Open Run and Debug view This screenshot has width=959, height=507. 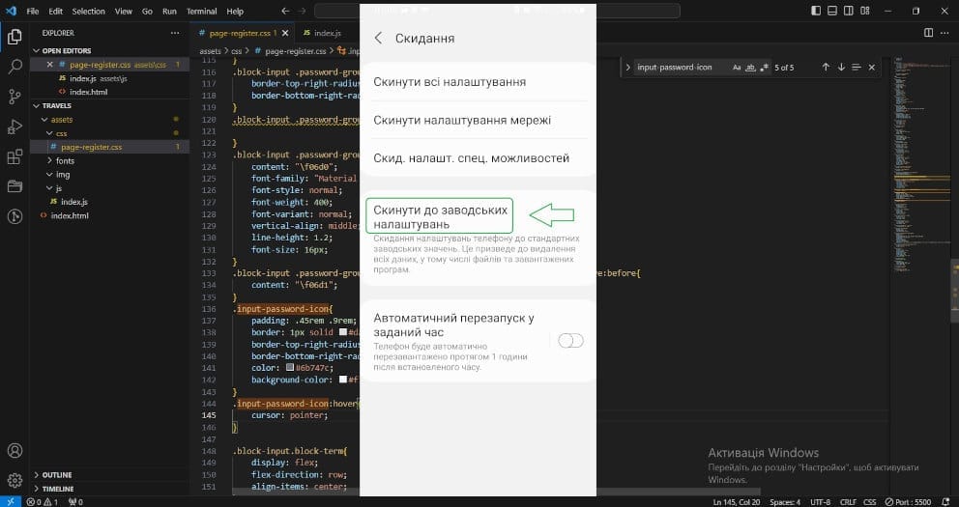(x=15, y=127)
